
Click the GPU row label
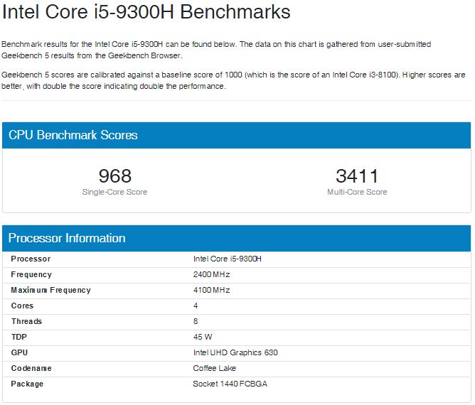tap(19, 352)
